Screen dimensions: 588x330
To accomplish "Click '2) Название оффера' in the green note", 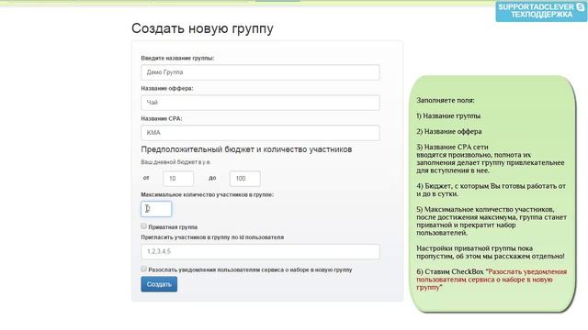I will 449,132.
